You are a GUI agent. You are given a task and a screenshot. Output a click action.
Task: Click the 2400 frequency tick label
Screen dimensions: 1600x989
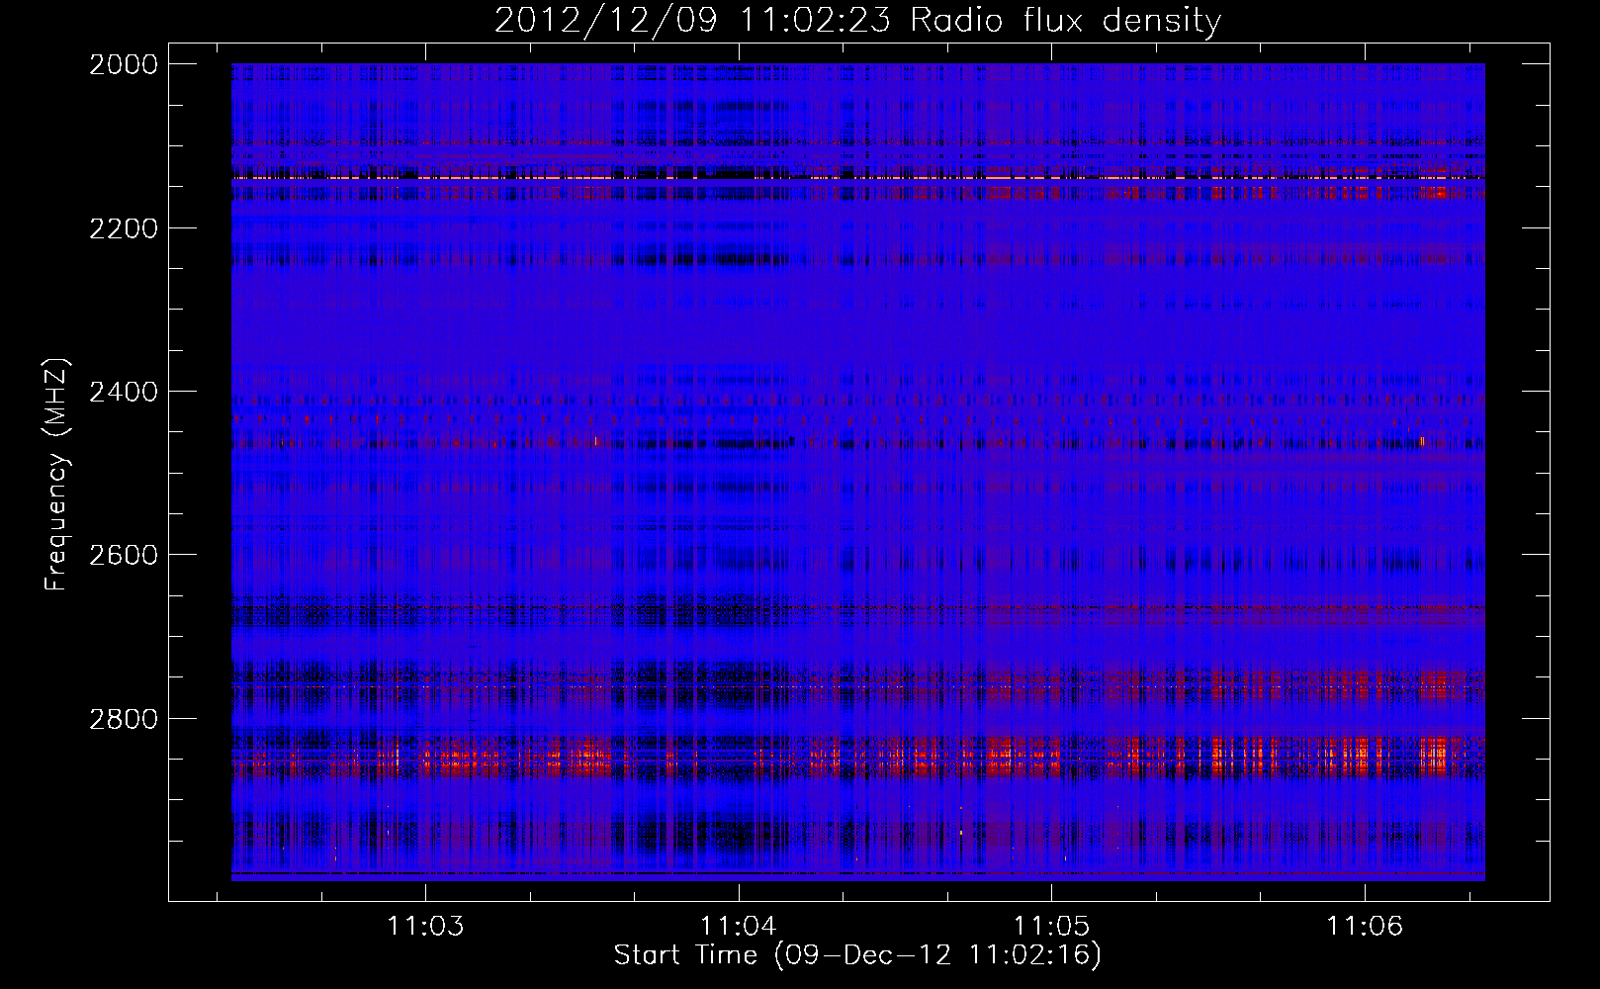tap(124, 392)
